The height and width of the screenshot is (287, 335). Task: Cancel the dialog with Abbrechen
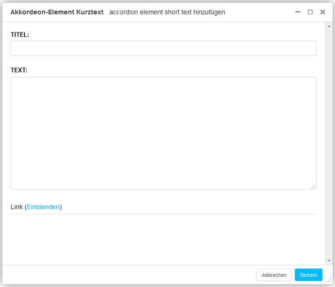274,275
